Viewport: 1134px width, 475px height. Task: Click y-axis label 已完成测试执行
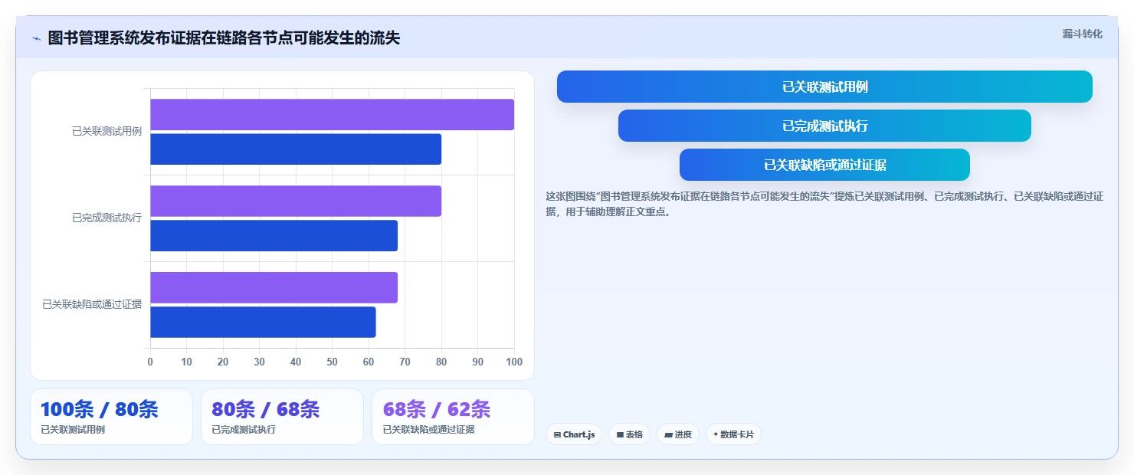tap(107, 218)
